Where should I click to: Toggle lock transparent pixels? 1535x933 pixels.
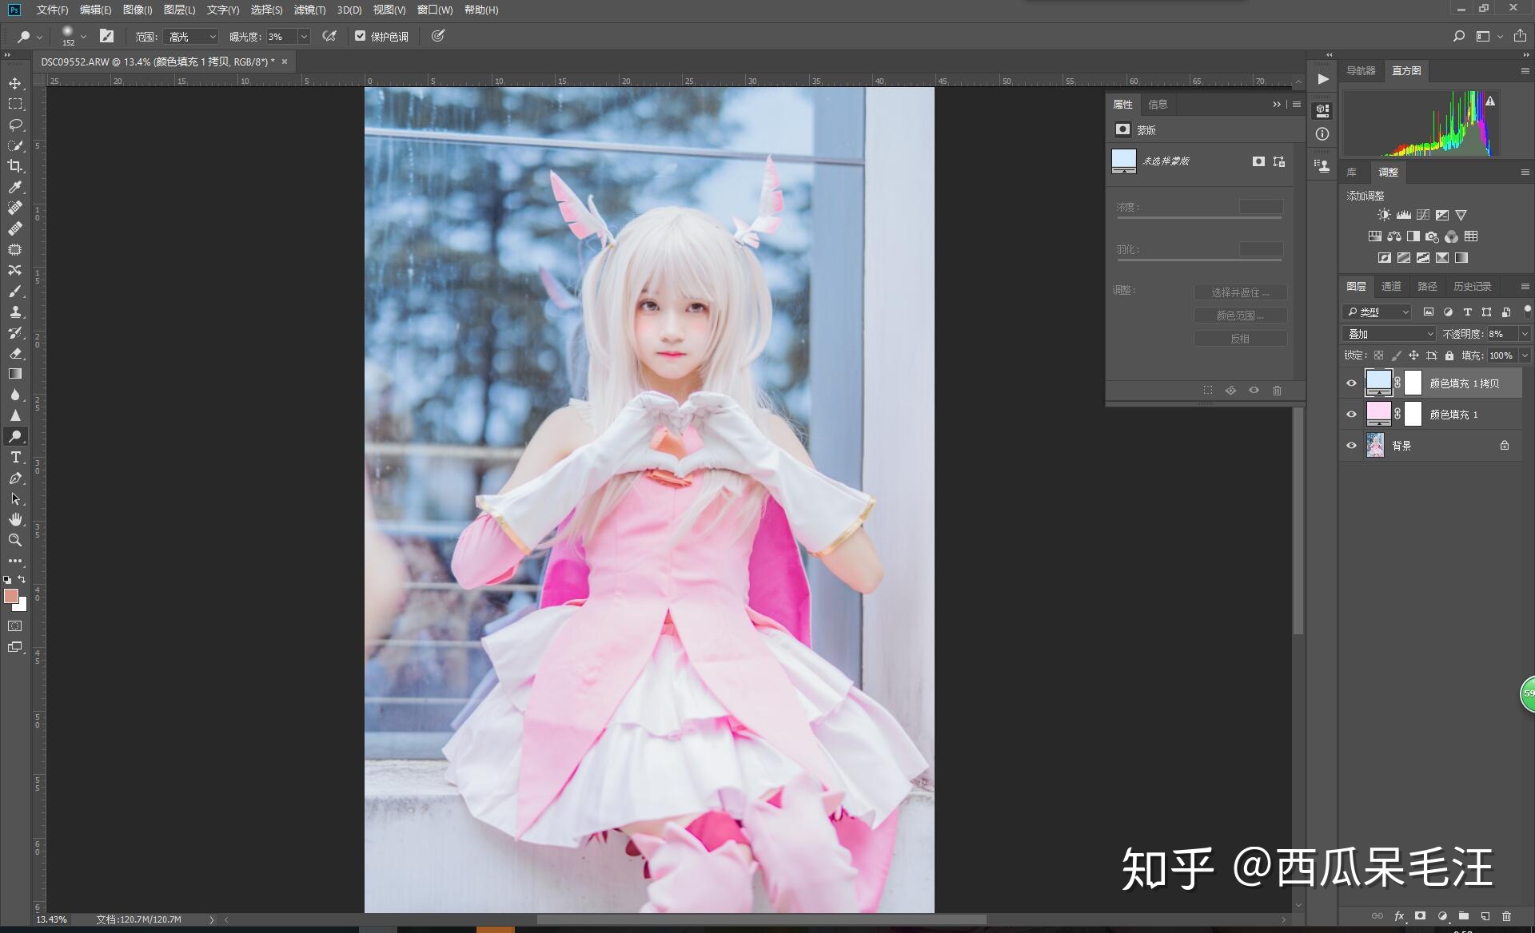click(1378, 355)
